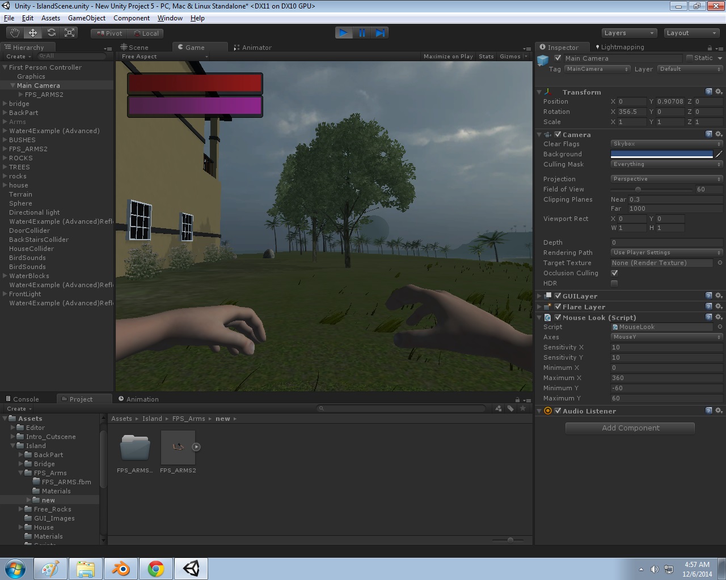
Task: Open Projection Perspective dropdown
Action: point(667,179)
